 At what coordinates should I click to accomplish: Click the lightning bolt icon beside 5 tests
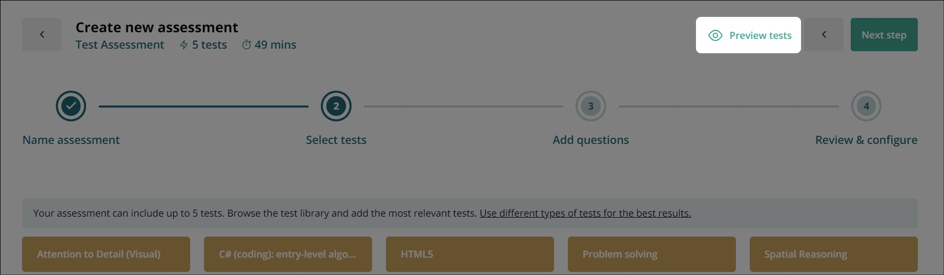184,45
